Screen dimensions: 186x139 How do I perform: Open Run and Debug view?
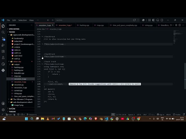click(3, 45)
